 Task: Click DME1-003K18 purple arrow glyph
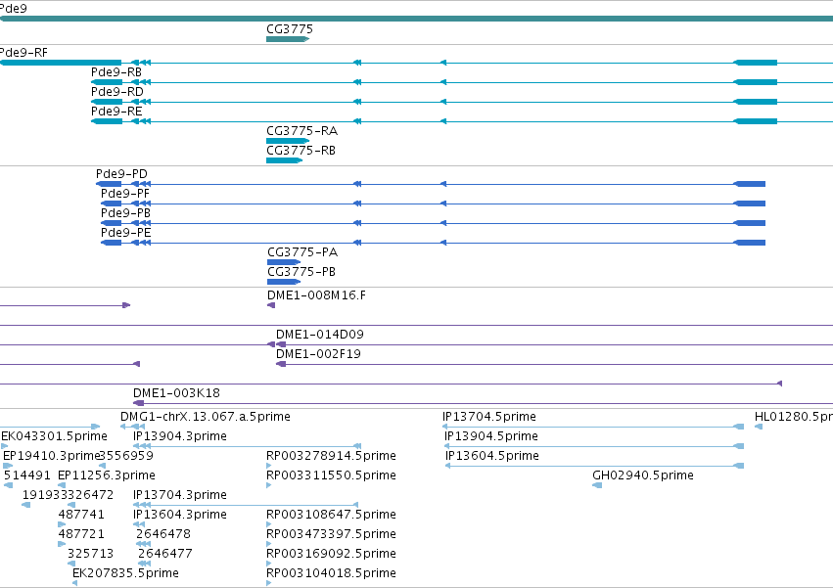tap(138, 403)
